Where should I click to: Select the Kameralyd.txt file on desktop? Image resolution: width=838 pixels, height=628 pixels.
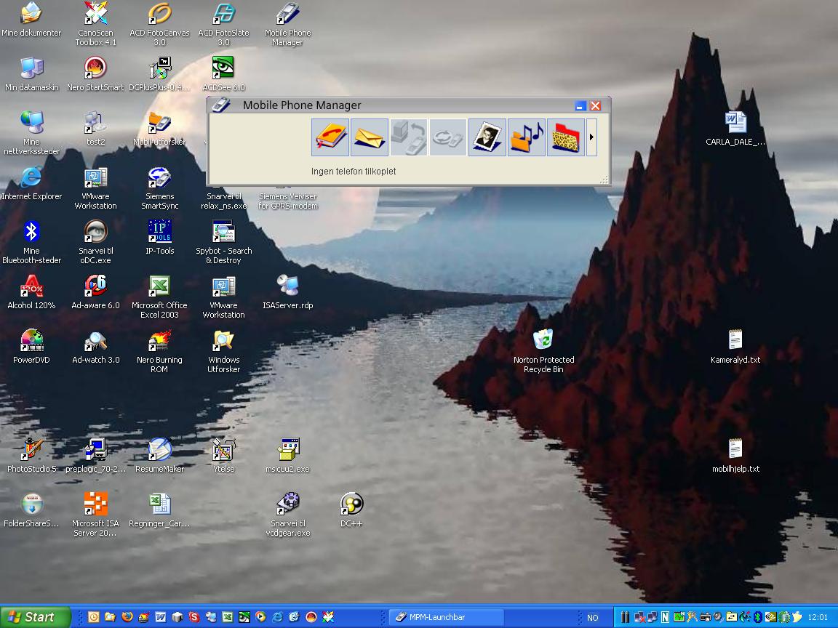coord(735,347)
